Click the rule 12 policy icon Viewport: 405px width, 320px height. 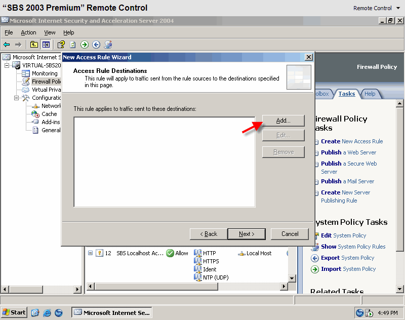(99, 253)
